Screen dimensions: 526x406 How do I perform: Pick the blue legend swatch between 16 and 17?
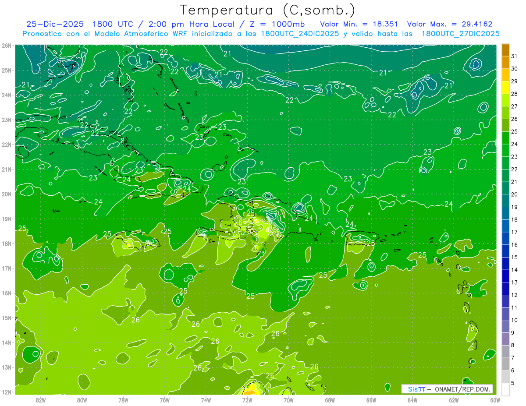pos(505,238)
